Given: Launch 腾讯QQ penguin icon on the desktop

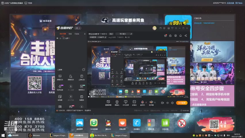Looking at the screenshot, I should coord(108,125).
